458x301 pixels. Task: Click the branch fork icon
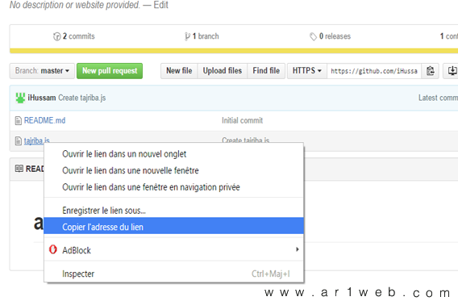pos(187,36)
